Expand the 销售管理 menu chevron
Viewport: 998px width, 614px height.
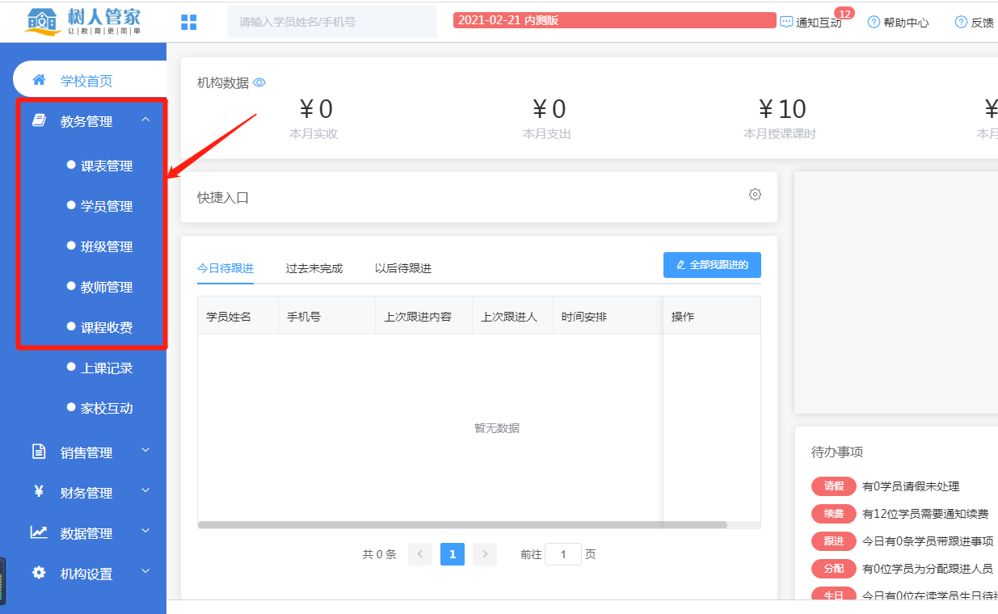(x=145, y=450)
